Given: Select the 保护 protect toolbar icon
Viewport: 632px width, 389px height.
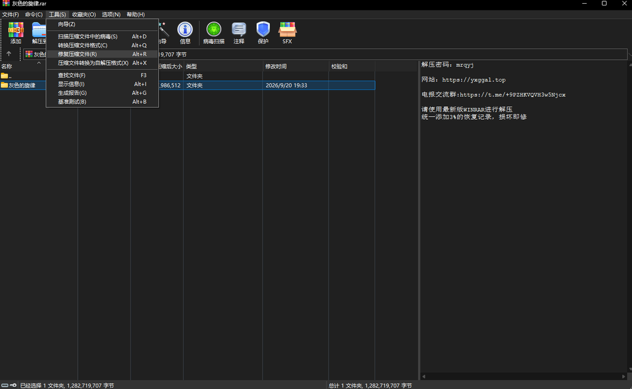Looking at the screenshot, I should 263,33.
